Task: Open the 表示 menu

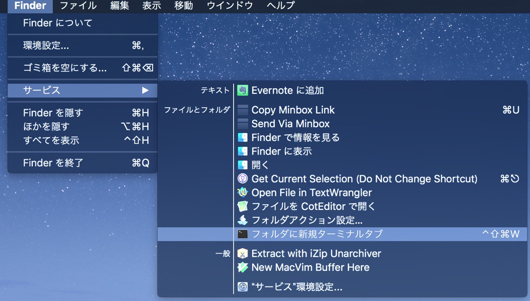Action: click(x=152, y=6)
